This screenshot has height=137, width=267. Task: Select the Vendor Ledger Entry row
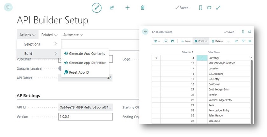201,100
